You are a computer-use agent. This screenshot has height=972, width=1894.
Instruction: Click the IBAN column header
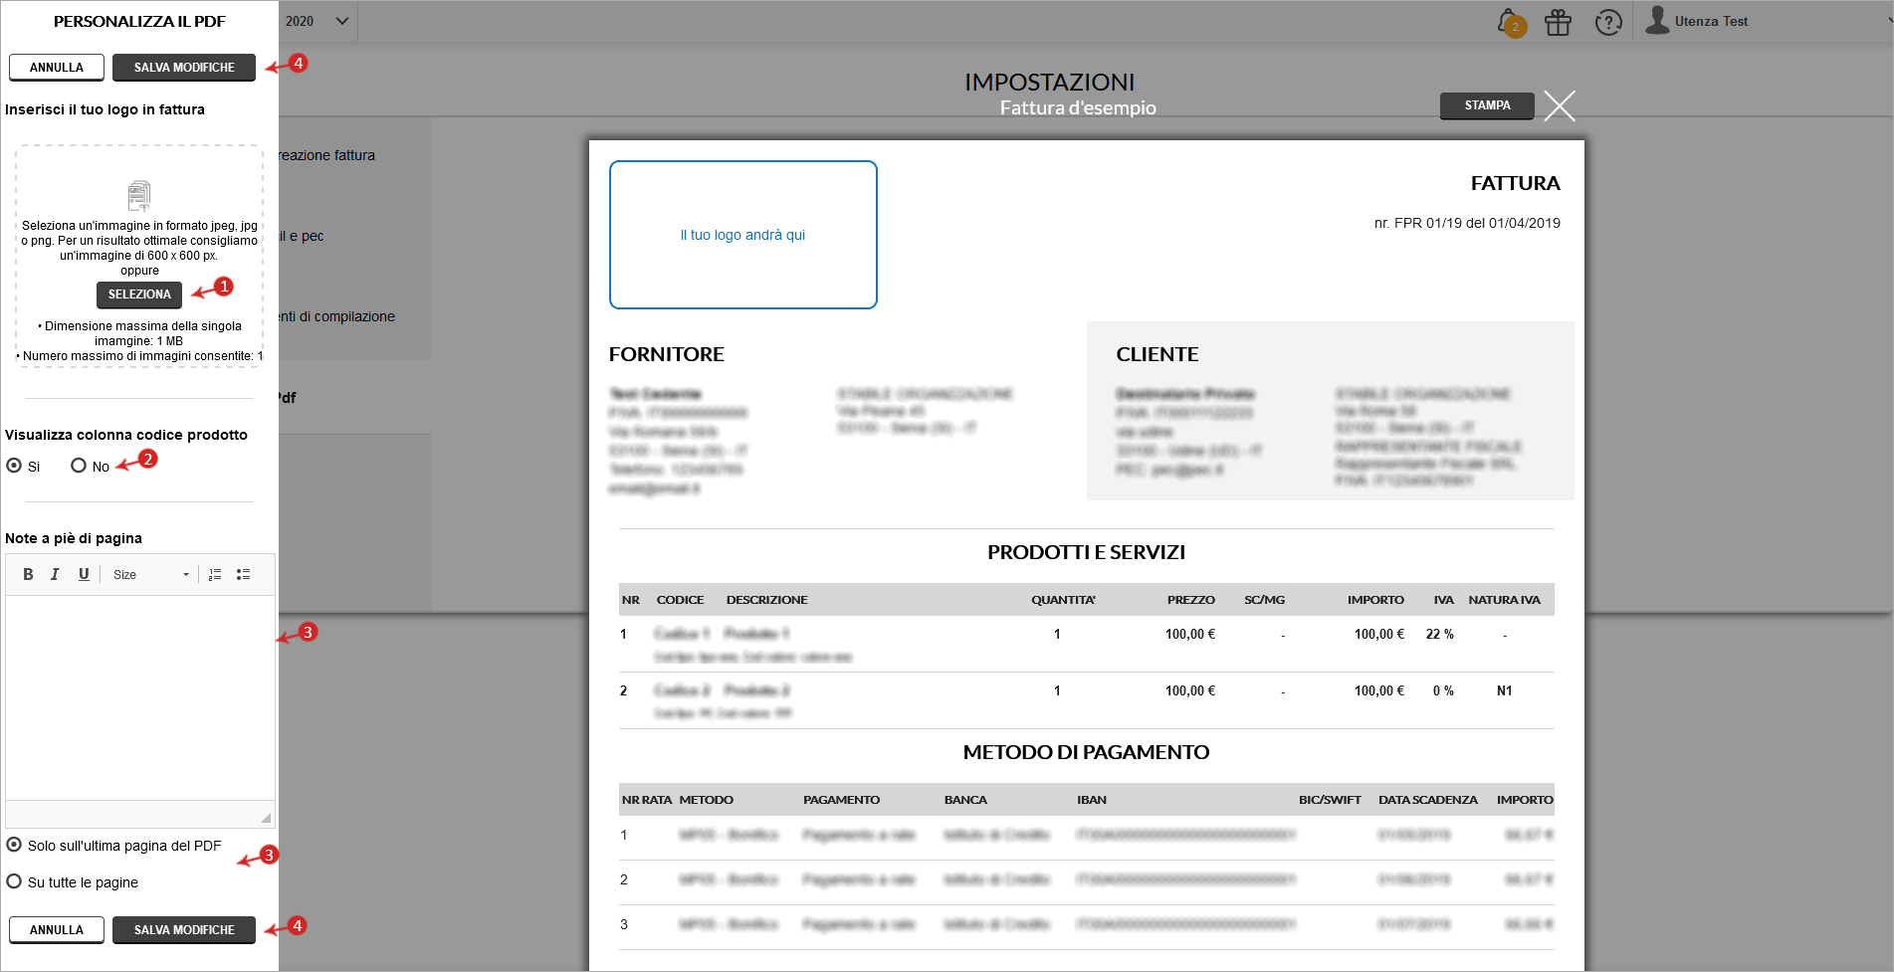point(1091,800)
